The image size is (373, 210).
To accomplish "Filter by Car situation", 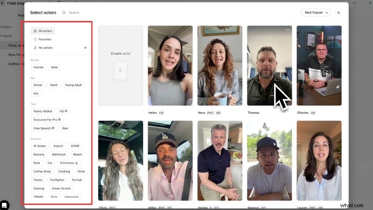I will tap(50, 163).
